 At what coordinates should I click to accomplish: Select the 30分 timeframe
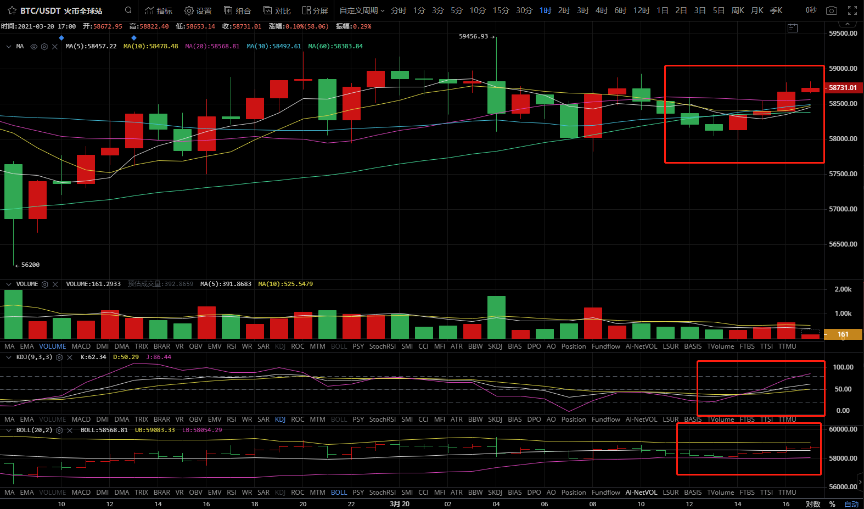pyautogui.click(x=524, y=10)
